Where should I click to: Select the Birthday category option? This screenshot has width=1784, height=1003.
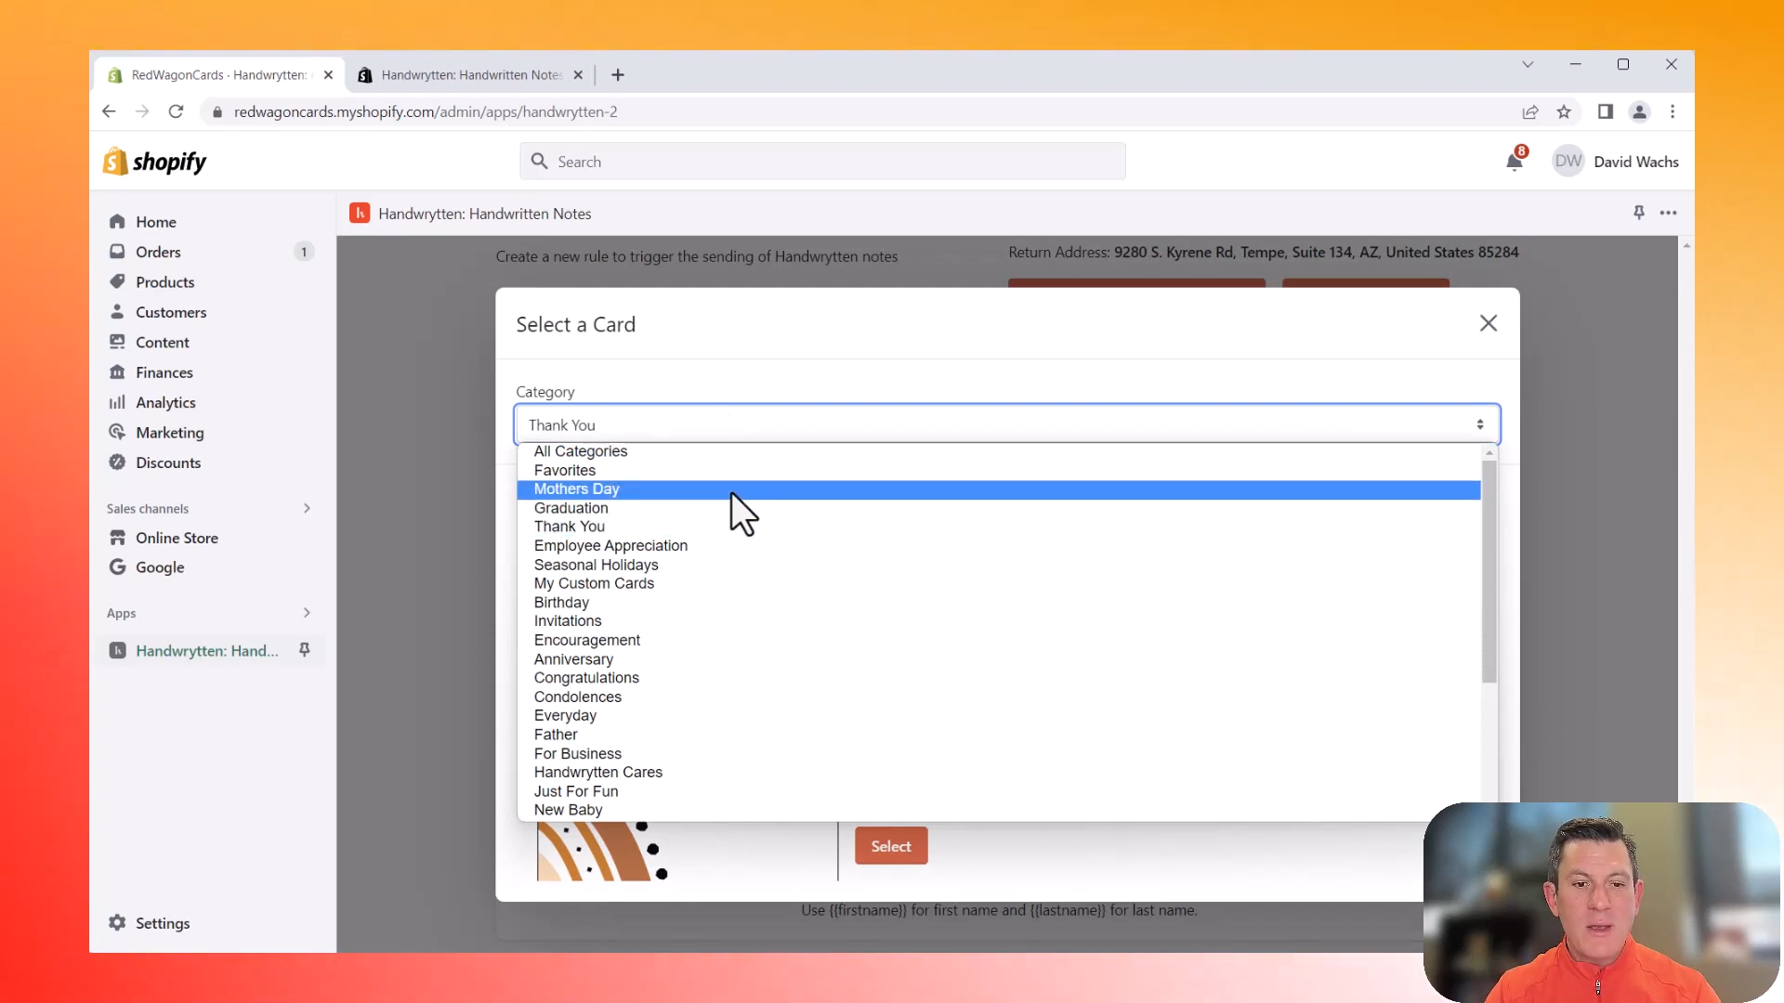[x=561, y=603]
